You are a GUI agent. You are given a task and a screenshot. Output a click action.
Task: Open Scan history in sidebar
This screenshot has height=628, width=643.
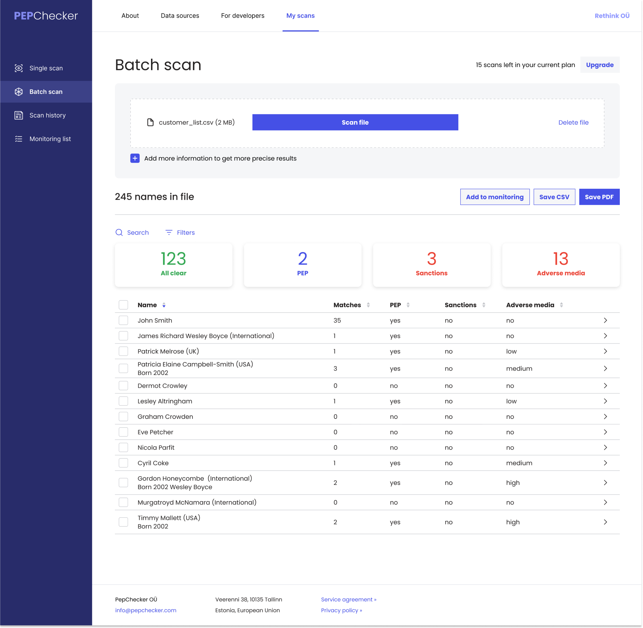[46, 115]
